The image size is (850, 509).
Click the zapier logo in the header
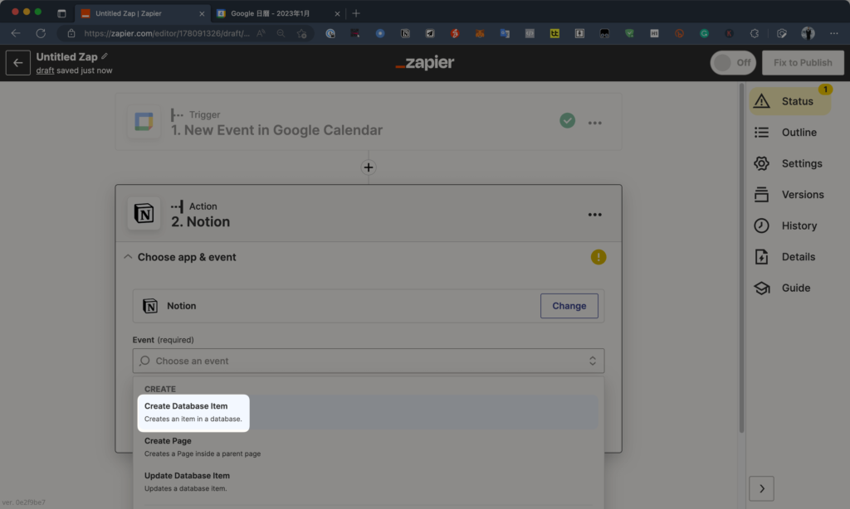425,63
